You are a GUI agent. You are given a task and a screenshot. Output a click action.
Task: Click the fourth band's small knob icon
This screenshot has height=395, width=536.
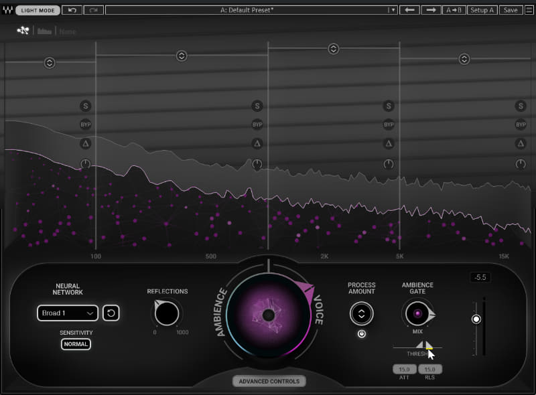[x=521, y=164]
